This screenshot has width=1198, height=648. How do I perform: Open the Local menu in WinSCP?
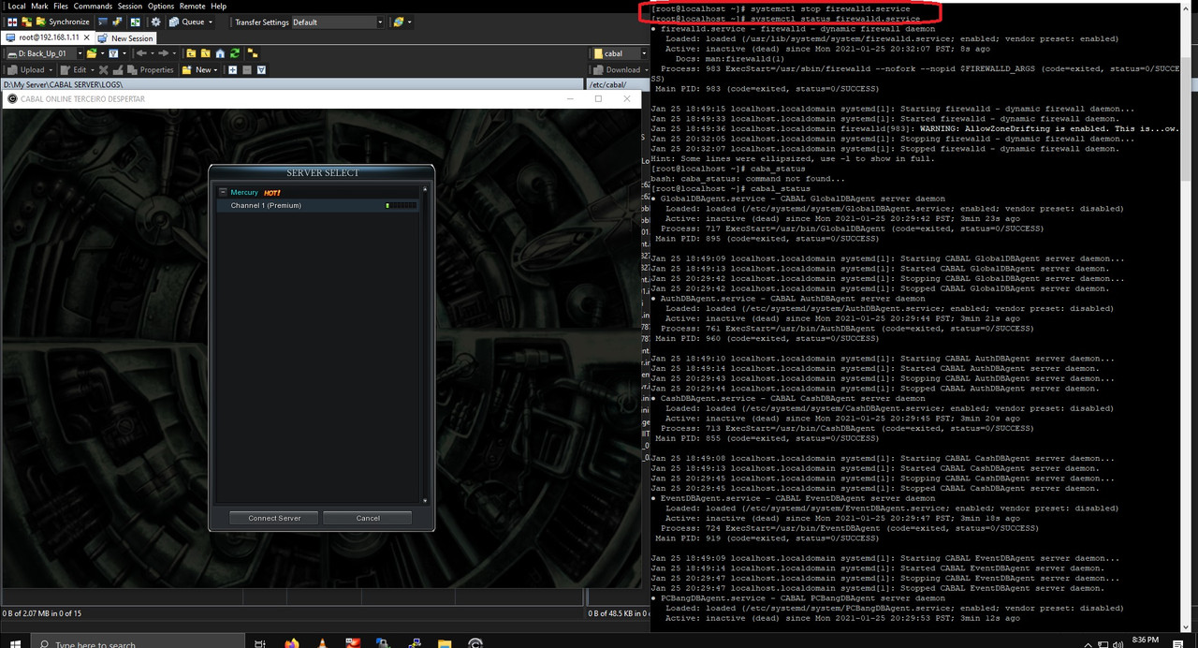click(x=17, y=7)
